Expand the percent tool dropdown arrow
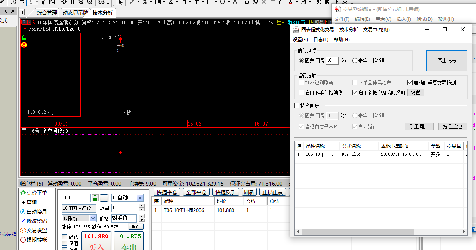This screenshot has height=250, width=476. tap(152, 2)
